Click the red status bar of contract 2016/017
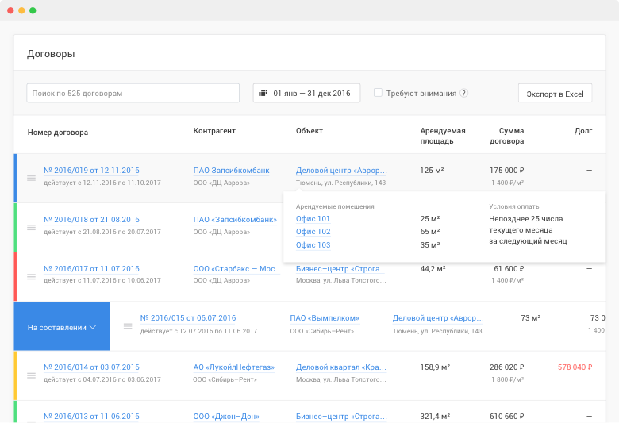 (15, 276)
